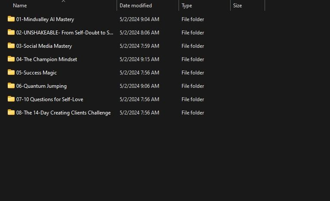This screenshot has width=330, height=201.
Task: Select the 06-Quantum Jumping folder icon
Action: point(11,86)
